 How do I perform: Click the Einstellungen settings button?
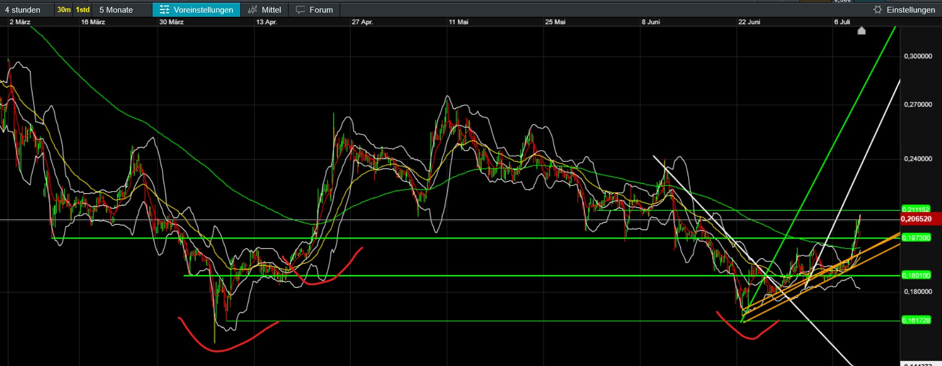910,10
